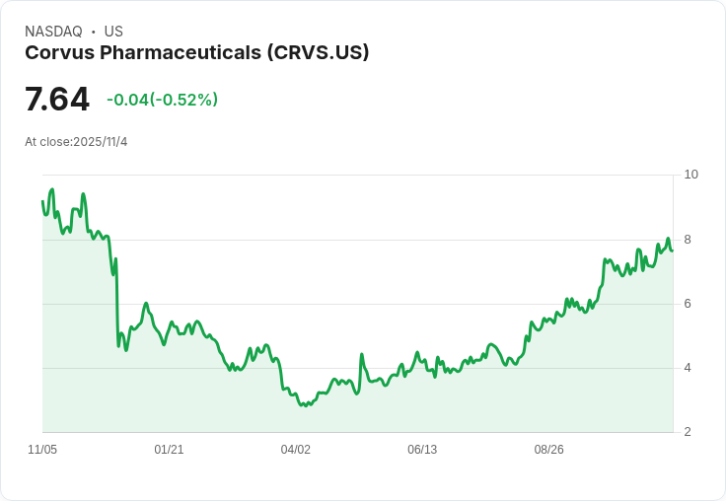Click the chart's lowest point near April
The height and width of the screenshot is (501, 726).
coord(305,405)
